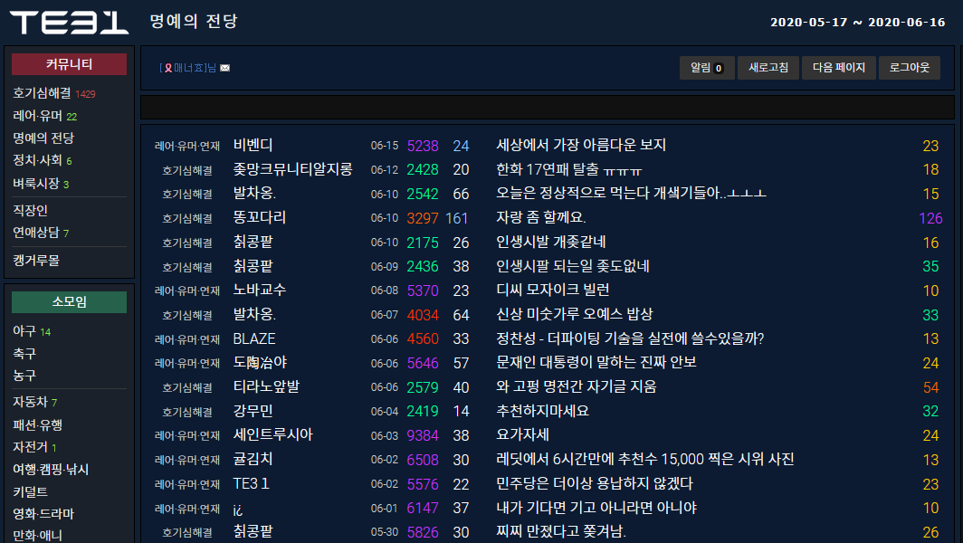
Task: Open the envelope message icon
Action: pyautogui.click(x=224, y=68)
